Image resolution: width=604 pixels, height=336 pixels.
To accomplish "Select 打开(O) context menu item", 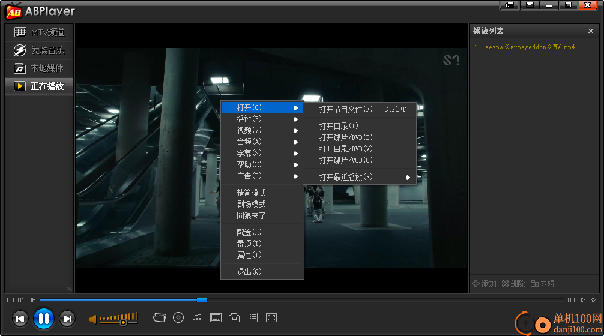I will click(262, 107).
